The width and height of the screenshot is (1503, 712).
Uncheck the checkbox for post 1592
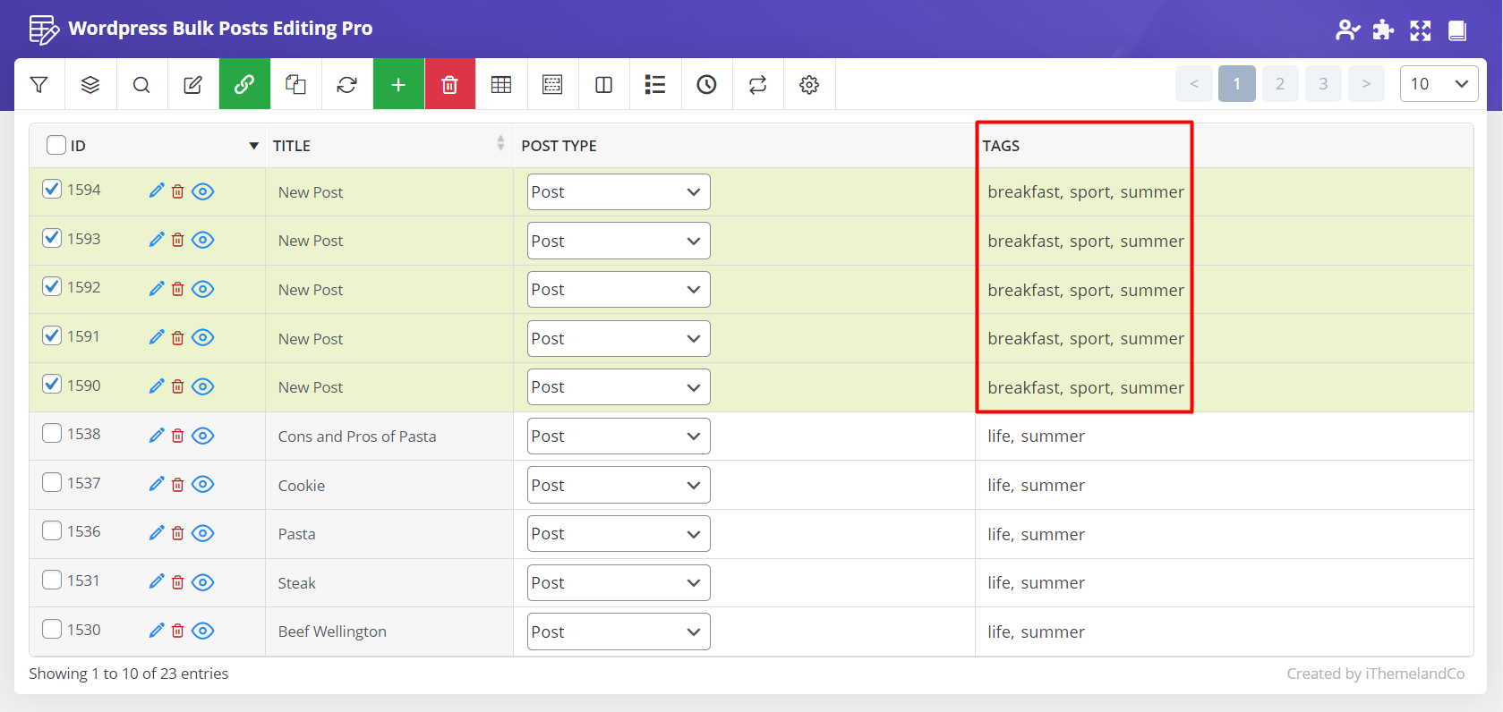click(x=52, y=286)
